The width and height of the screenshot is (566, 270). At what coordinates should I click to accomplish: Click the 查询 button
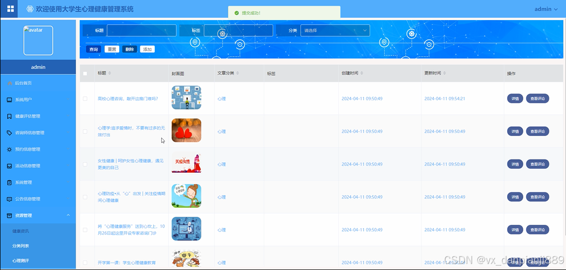click(x=93, y=49)
